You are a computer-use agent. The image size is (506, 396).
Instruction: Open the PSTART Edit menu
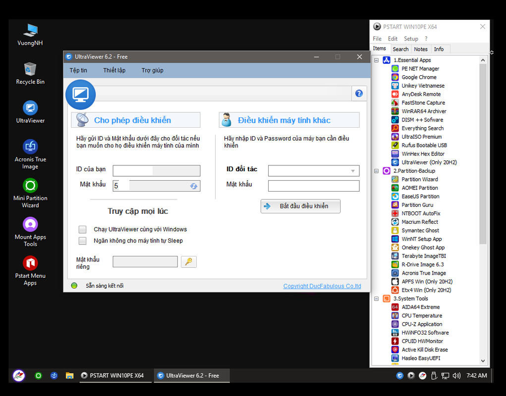tap(393, 39)
